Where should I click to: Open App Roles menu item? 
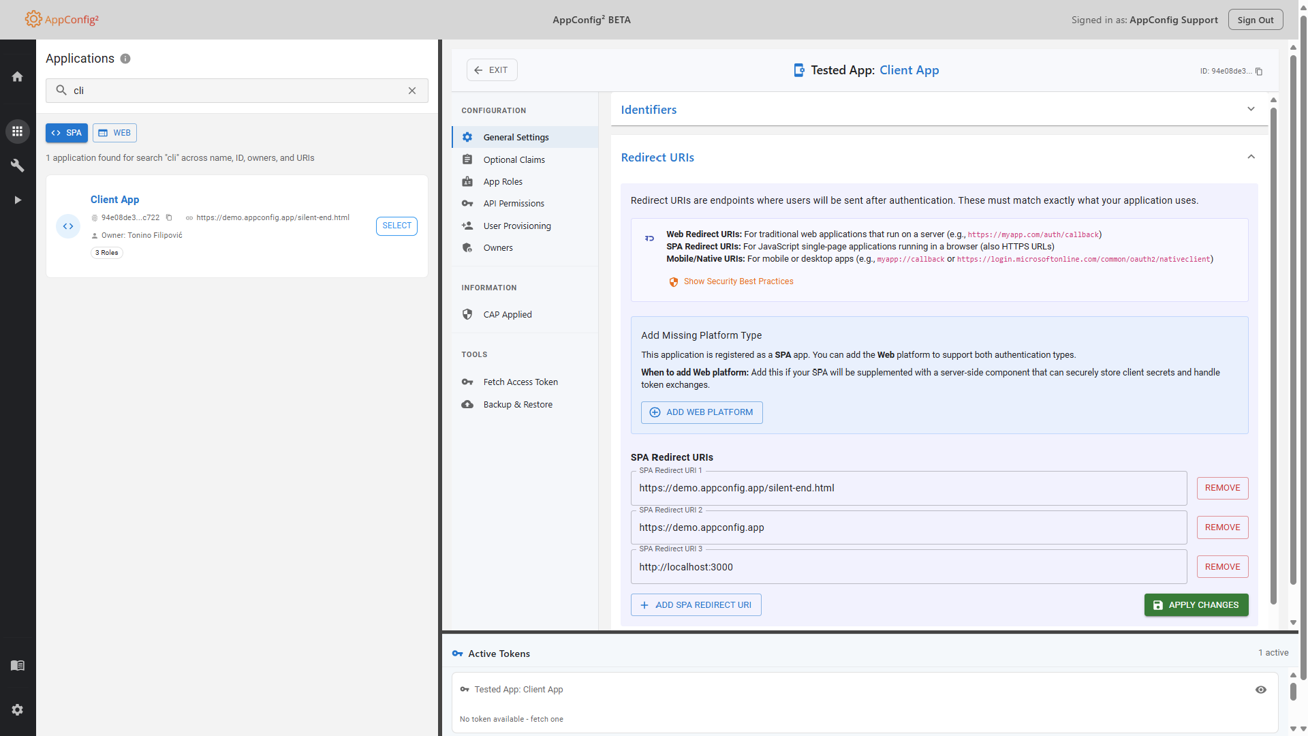[x=525, y=181]
